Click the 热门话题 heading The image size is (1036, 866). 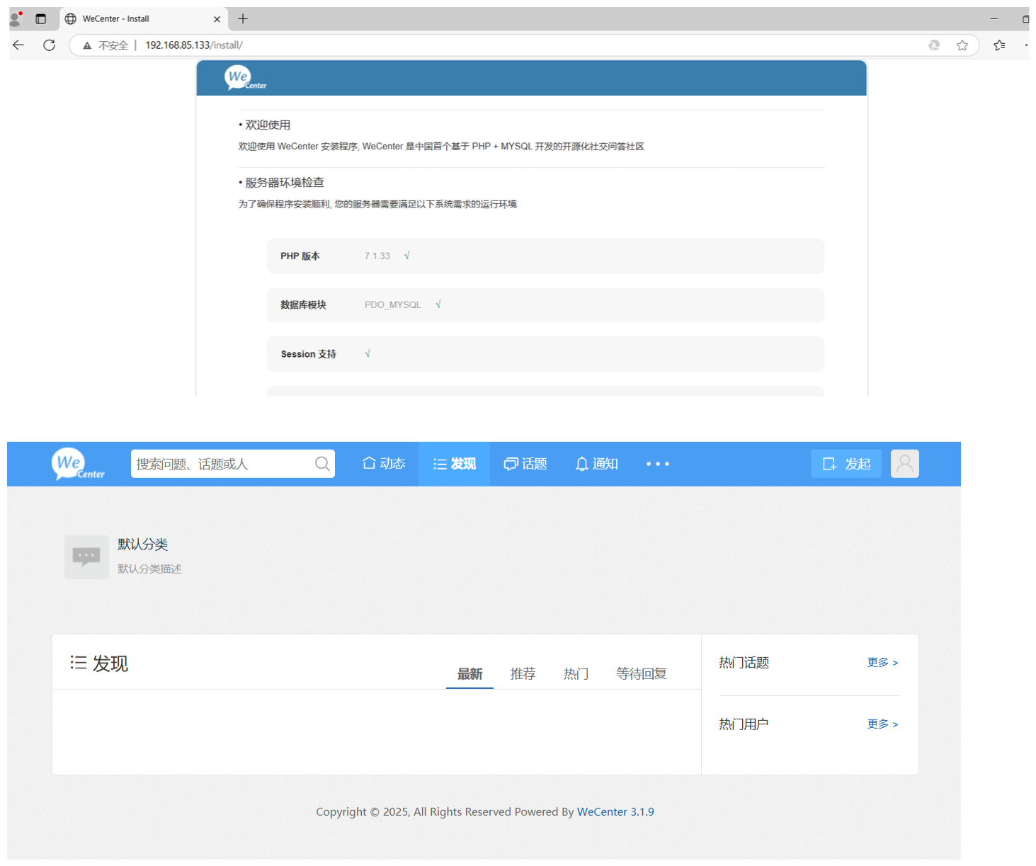[744, 663]
